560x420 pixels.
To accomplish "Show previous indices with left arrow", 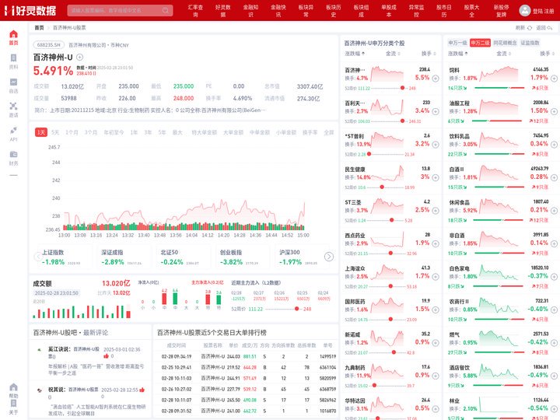I will [x=38, y=257].
